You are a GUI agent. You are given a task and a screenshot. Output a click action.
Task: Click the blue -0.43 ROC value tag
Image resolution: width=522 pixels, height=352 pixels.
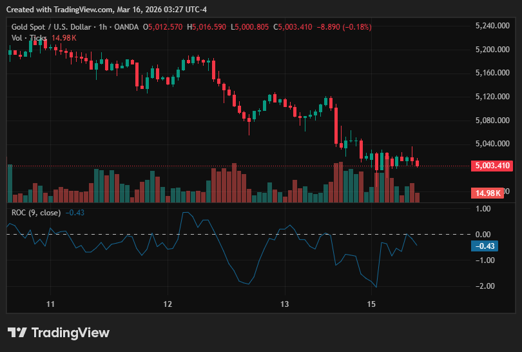485,246
